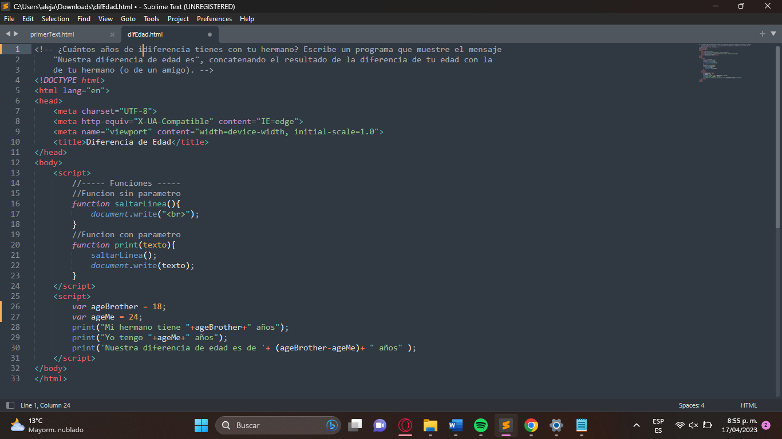Open the Wi-Fi network tray icon

(x=680, y=425)
